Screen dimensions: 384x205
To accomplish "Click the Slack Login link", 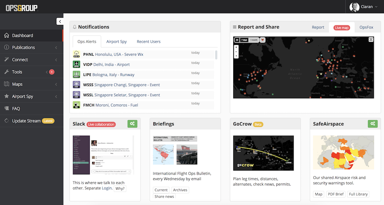I will point(106,188).
